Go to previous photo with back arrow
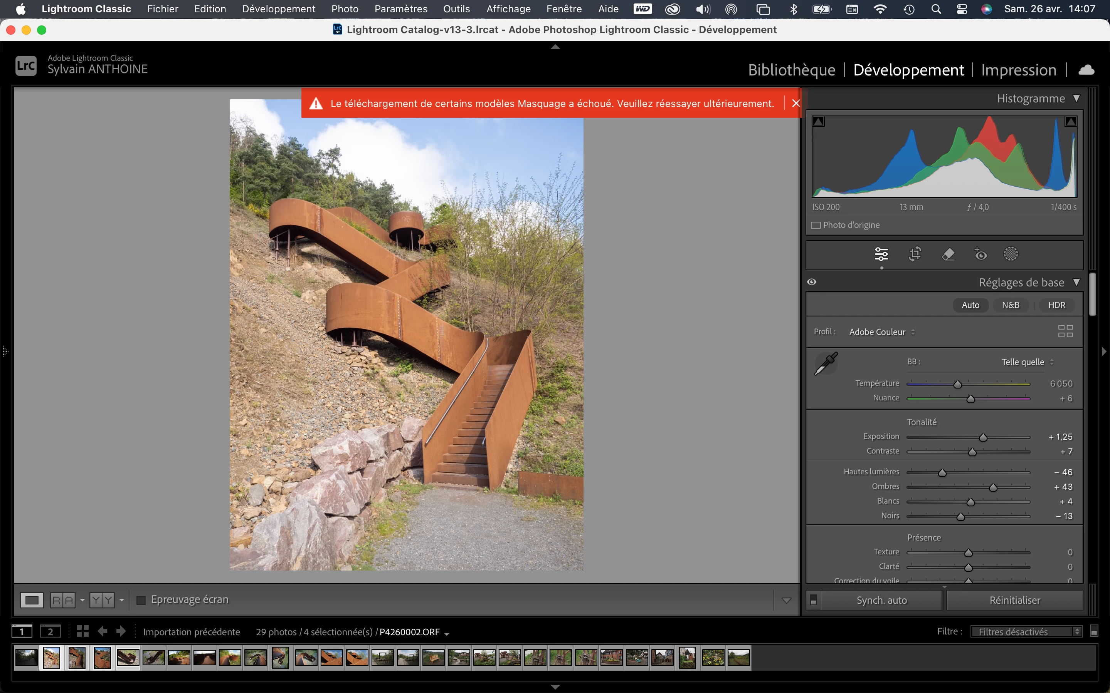 pyautogui.click(x=102, y=631)
